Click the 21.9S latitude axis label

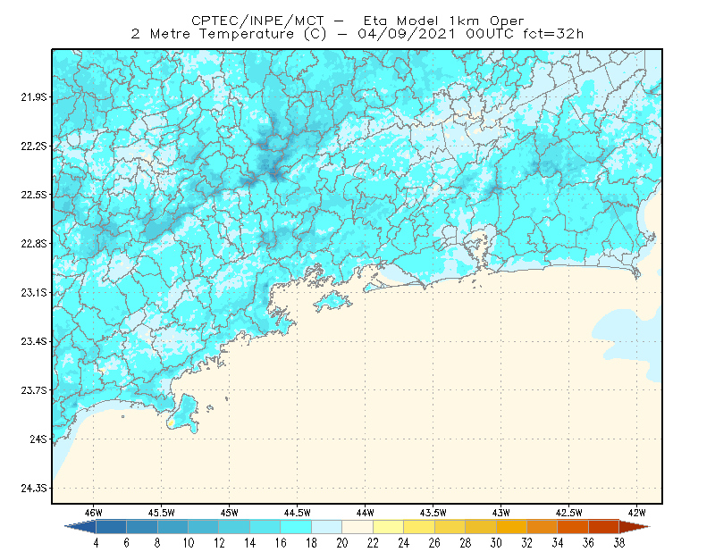click(x=33, y=97)
